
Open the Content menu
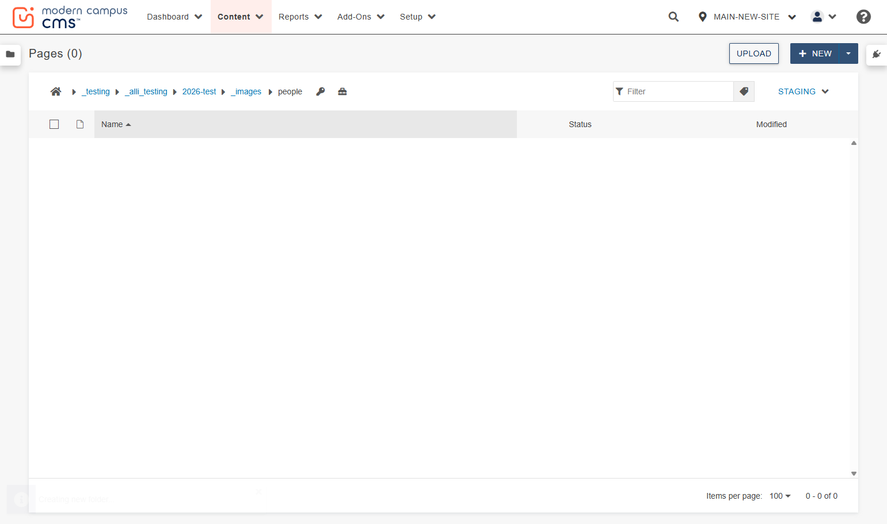tap(241, 17)
